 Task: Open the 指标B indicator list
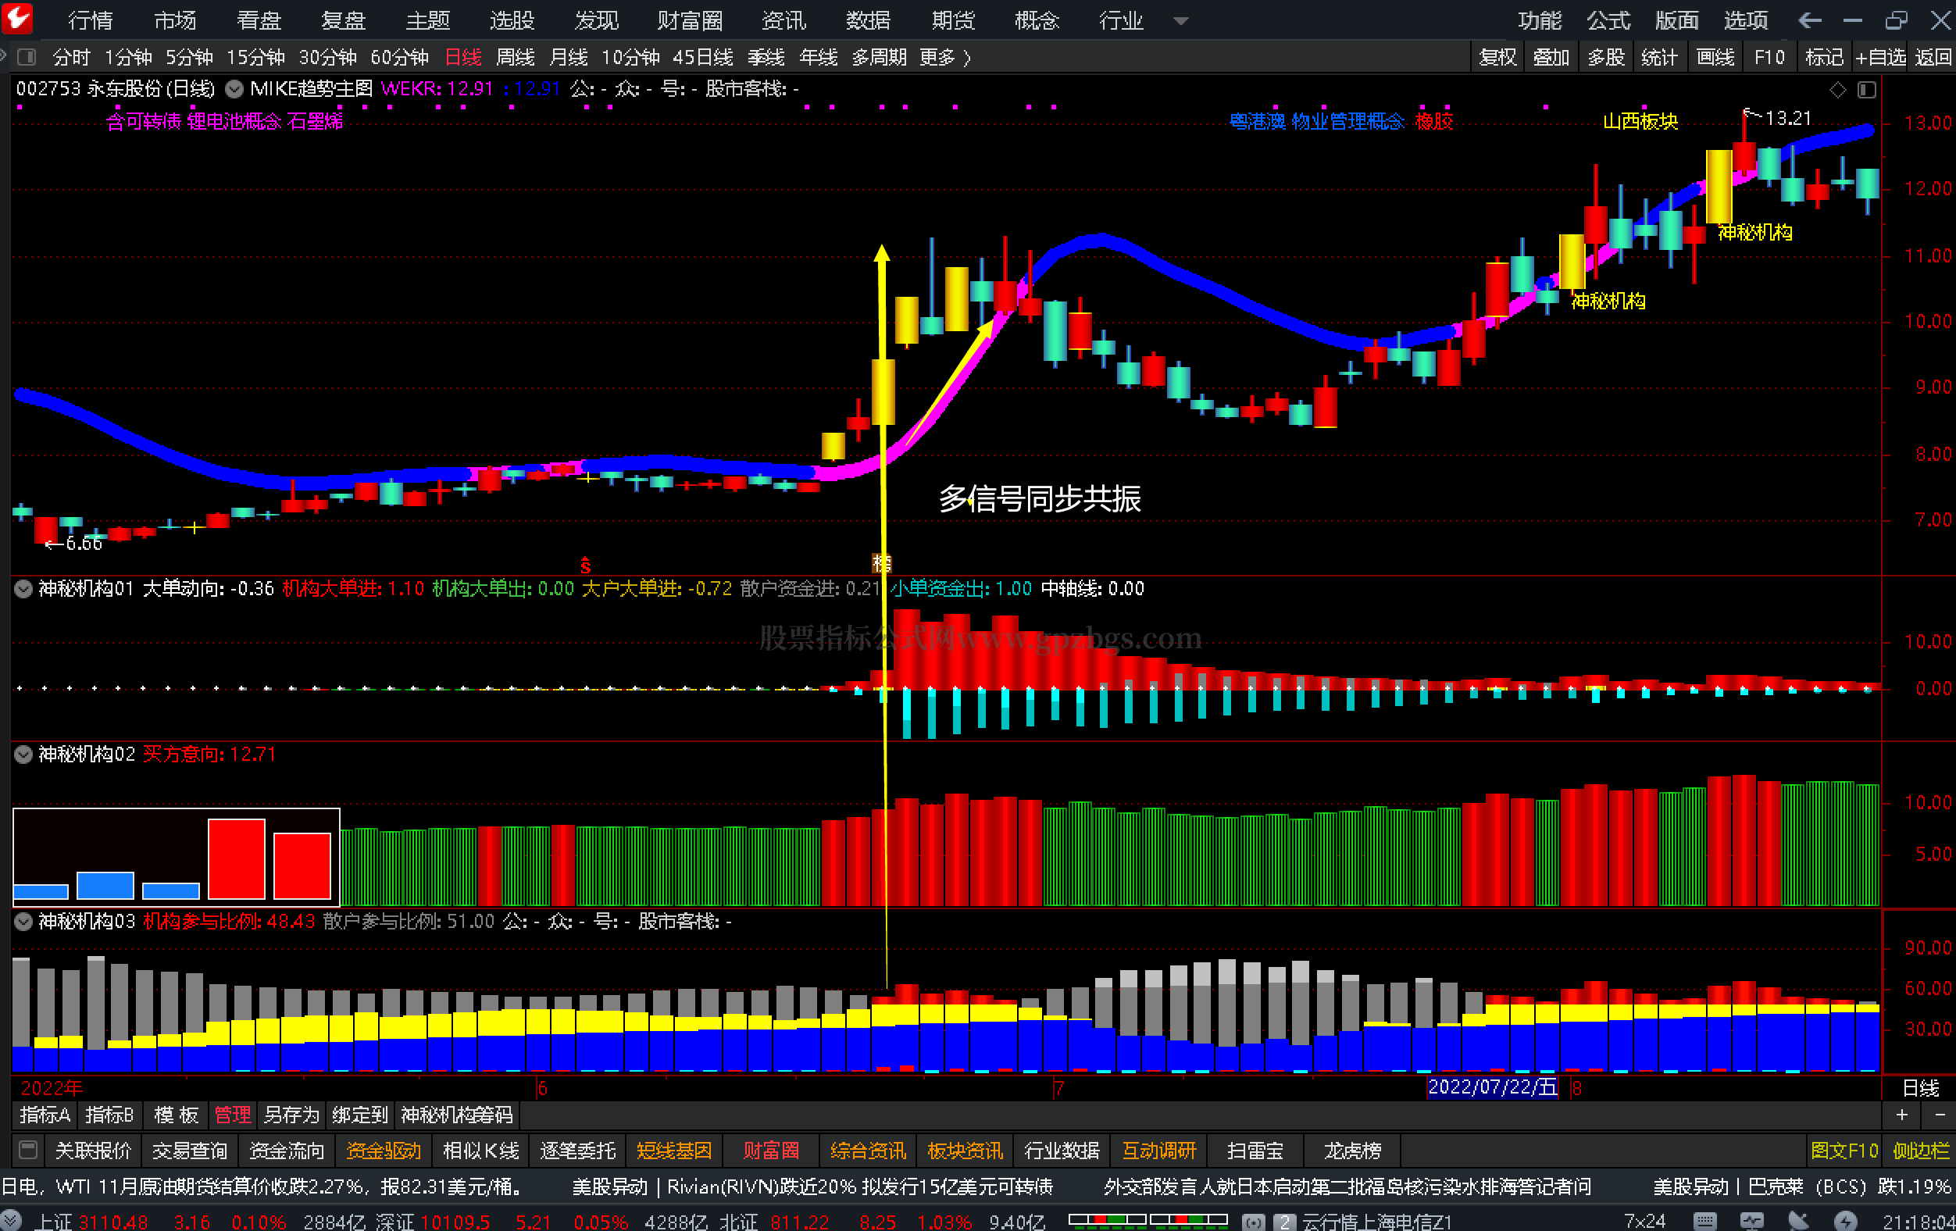[109, 1115]
